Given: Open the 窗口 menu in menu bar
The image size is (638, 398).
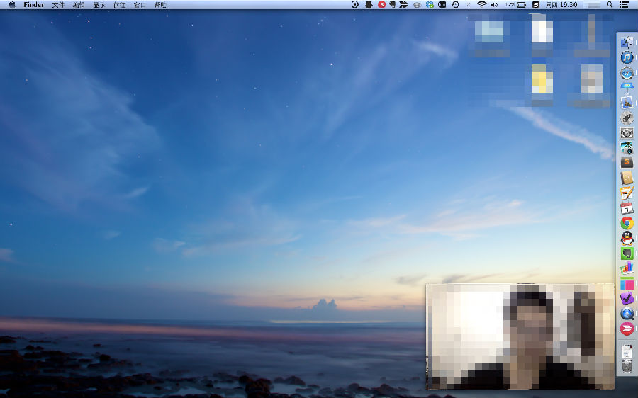Looking at the screenshot, I should [x=140, y=5].
